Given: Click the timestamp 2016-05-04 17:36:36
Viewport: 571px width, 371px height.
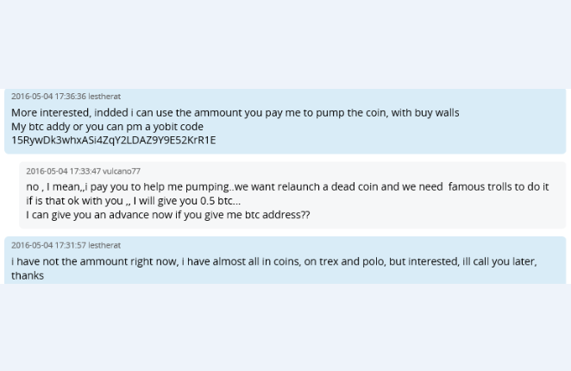Looking at the screenshot, I should [x=49, y=97].
